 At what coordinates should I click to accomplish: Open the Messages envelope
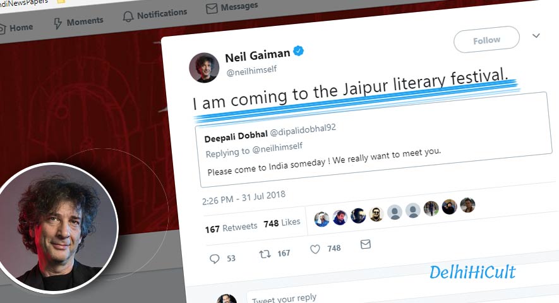click(232, 7)
